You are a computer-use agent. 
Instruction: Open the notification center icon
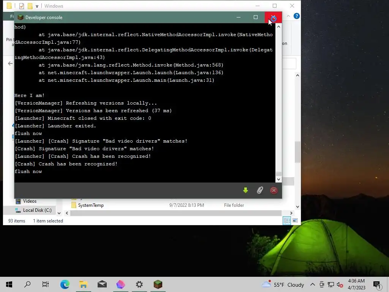[377, 284]
